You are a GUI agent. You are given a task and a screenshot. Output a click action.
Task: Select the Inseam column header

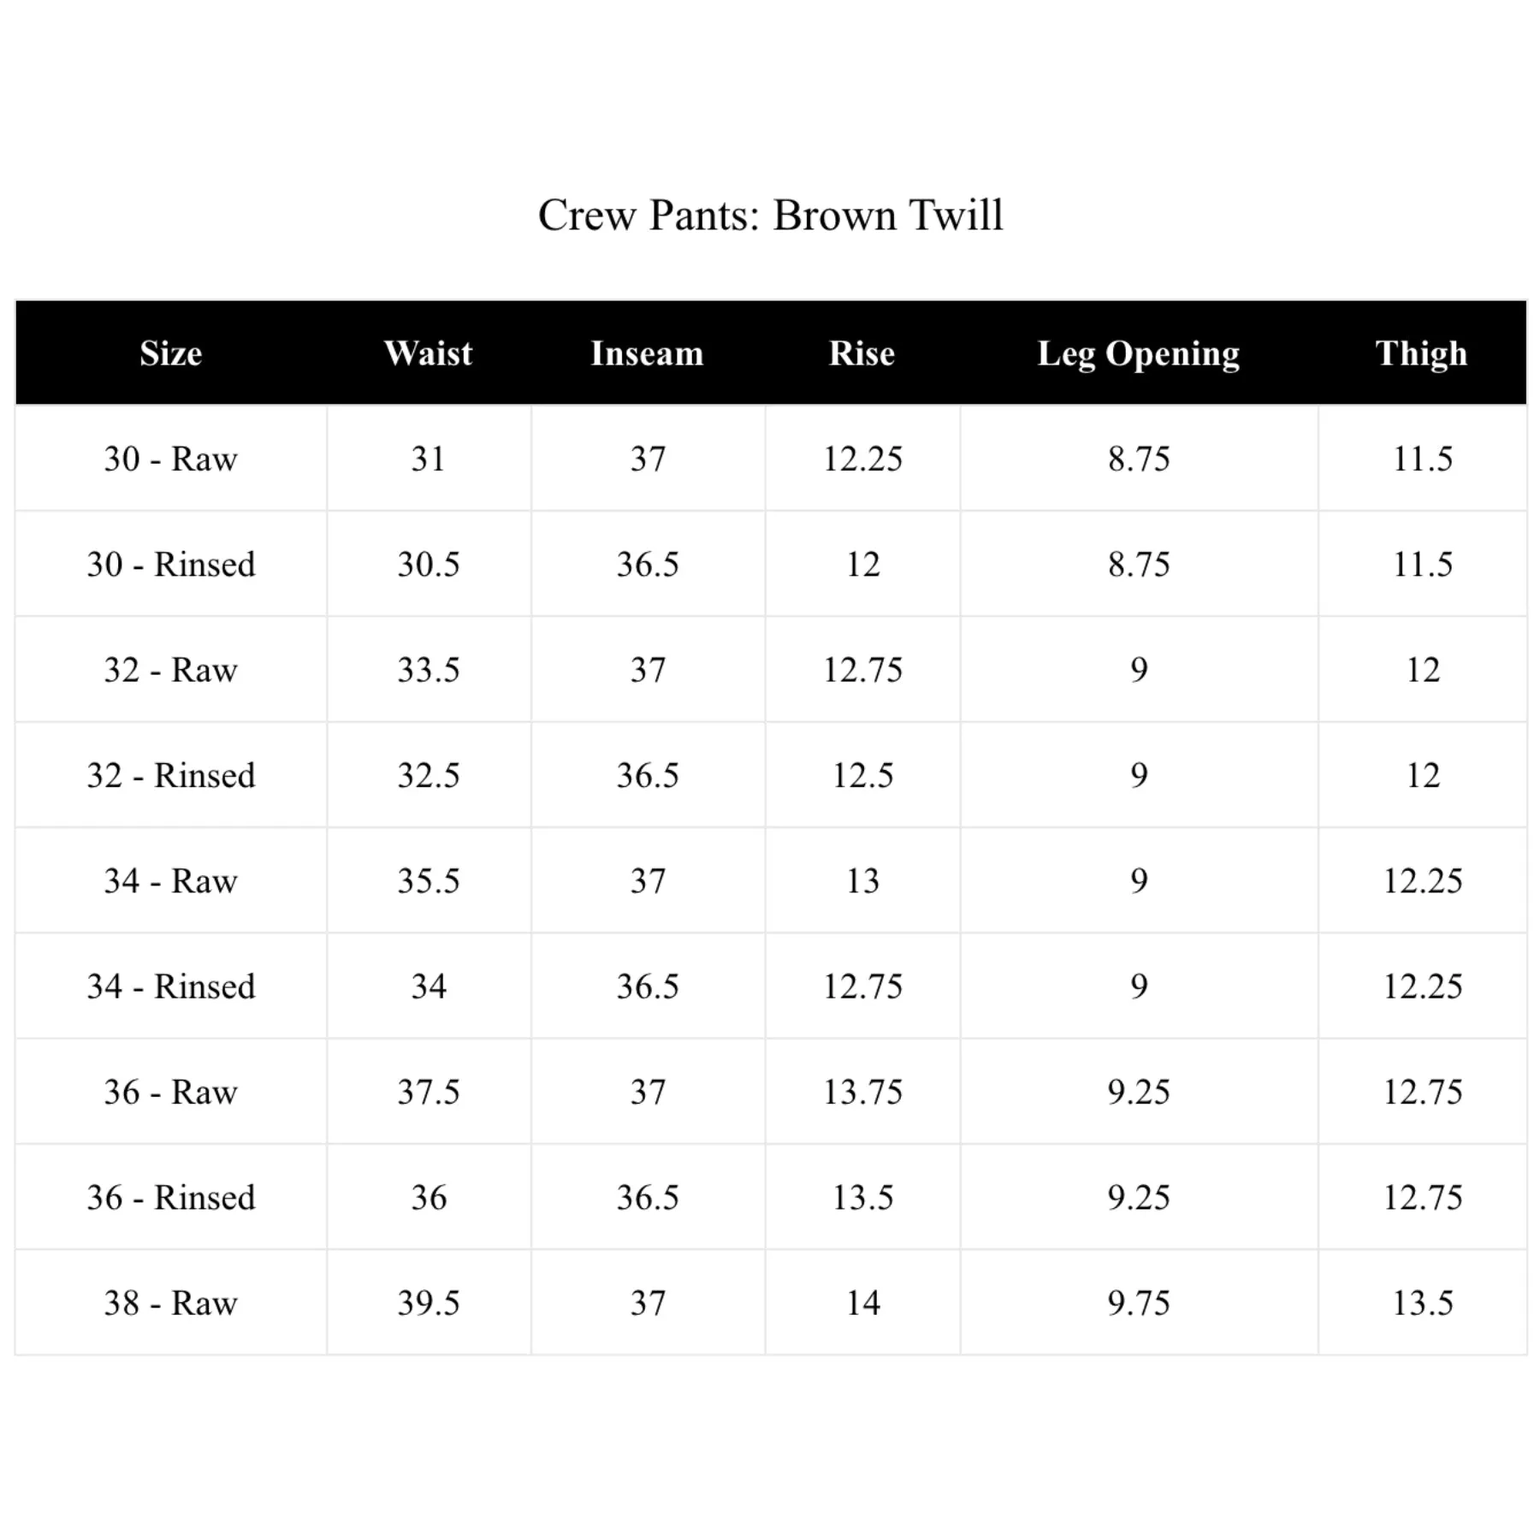point(648,353)
